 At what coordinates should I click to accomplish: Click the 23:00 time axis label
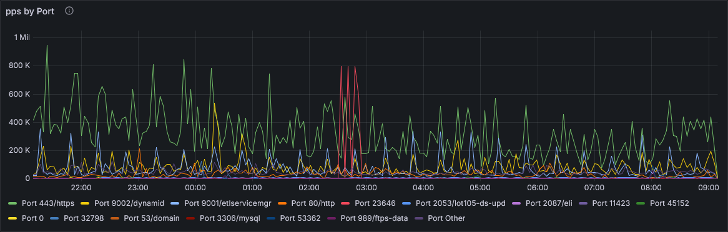(x=138, y=188)
